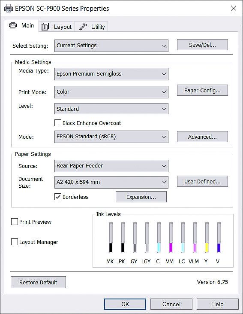Image resolution: width=243 pixels, height=314 pixels.
Task: Open Help for printer properties
Action: click(217, 304)
